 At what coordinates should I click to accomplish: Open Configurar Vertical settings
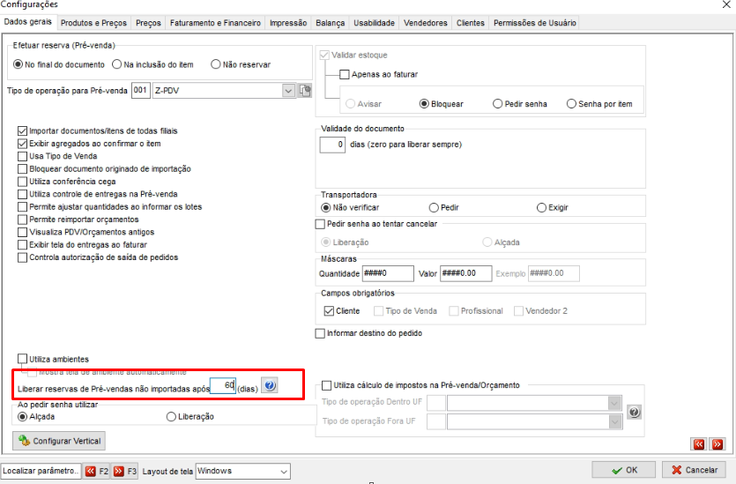click(x=59, y=441)
